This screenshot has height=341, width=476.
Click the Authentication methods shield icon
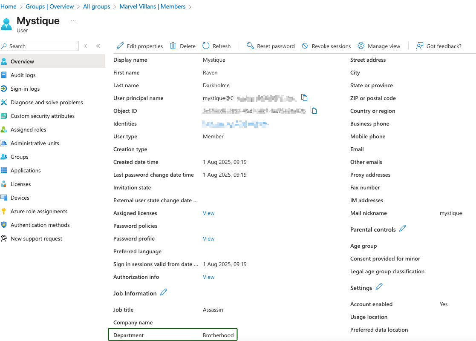[x=4, y=225]
